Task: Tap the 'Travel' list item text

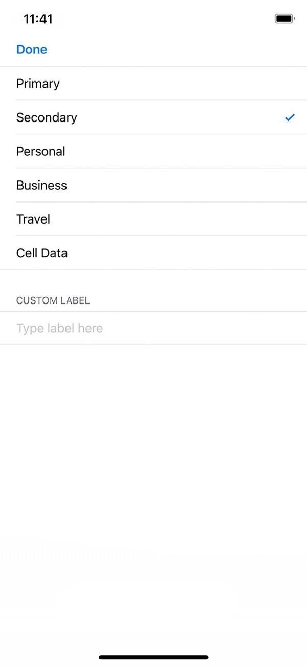Action: click(33, 219)
